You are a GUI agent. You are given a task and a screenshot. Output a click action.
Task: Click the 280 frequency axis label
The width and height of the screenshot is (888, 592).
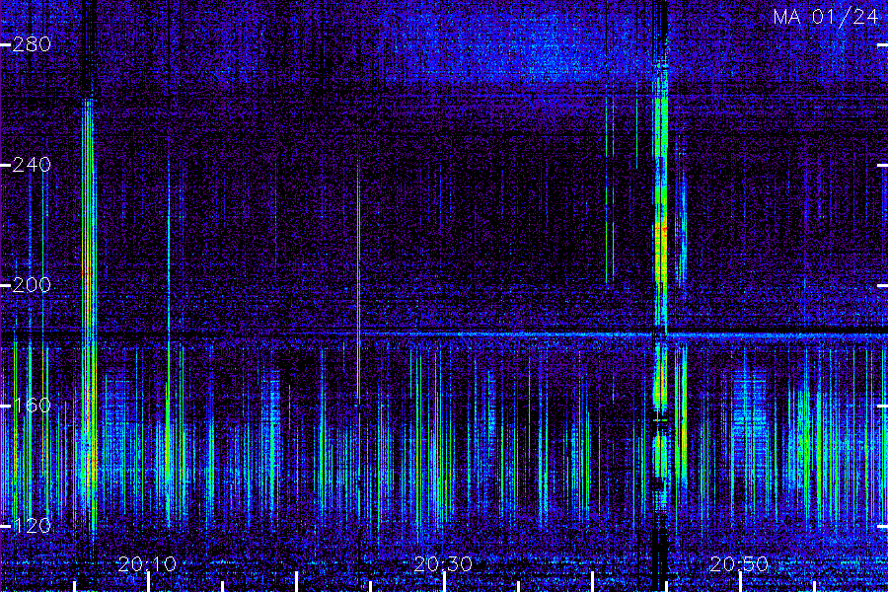(32, 44)
